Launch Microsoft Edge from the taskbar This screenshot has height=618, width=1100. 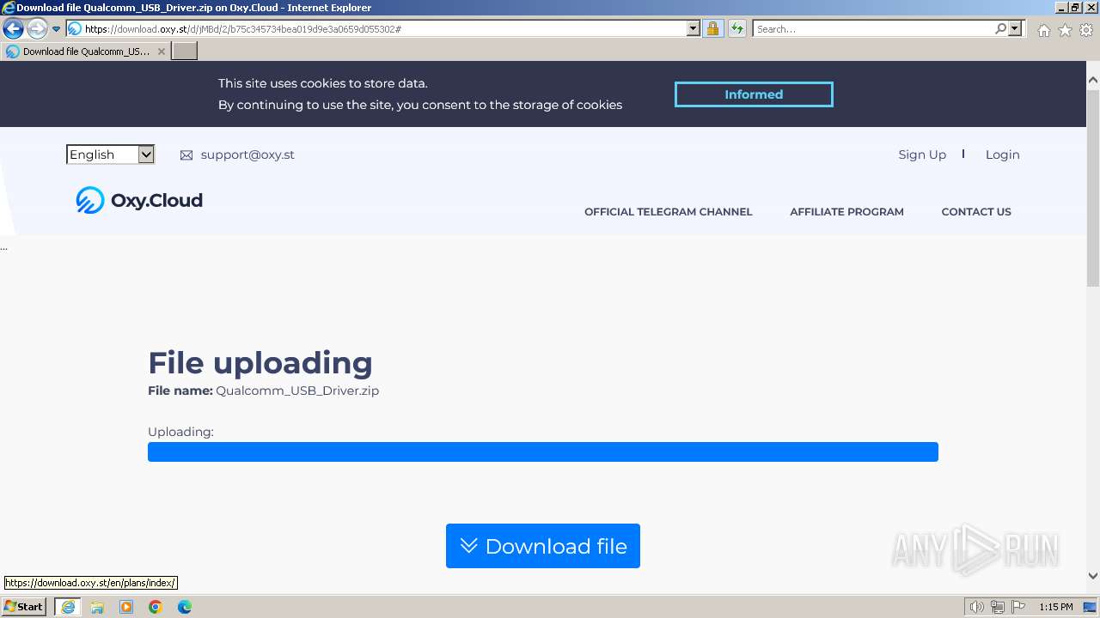click(x=185, y=607)
